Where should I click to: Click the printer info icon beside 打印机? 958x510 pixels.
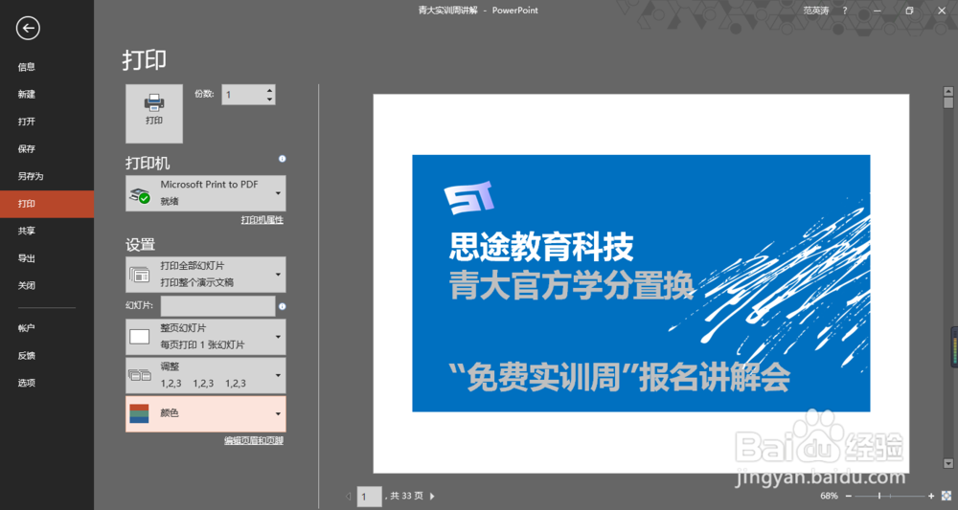(x=283, y=159)
